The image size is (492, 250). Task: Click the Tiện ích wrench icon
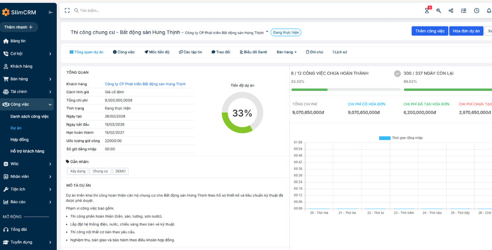point(6,189)
